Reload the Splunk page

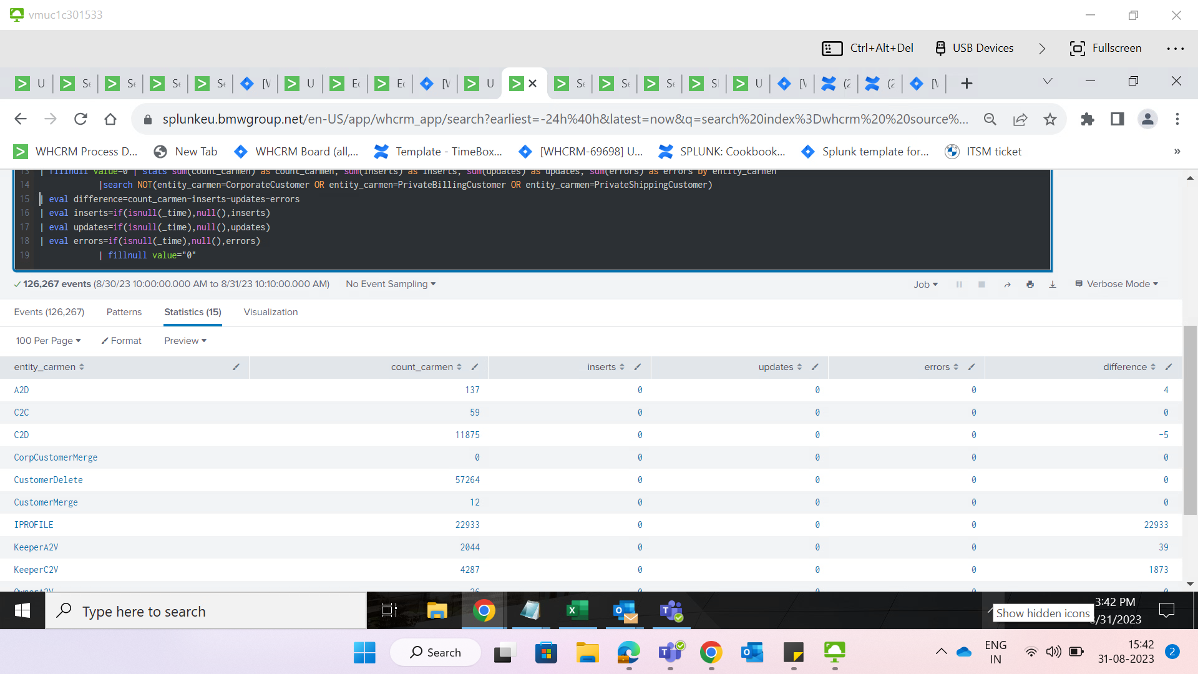pyautogui.click(x=80, y=119)
